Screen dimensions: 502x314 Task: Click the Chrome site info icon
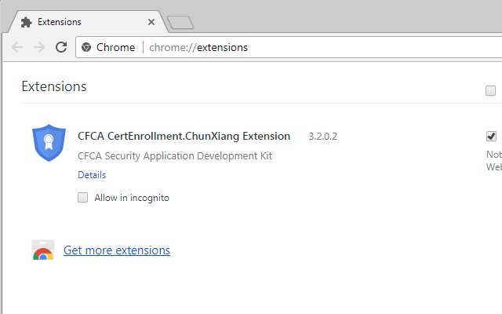point(86,47)
